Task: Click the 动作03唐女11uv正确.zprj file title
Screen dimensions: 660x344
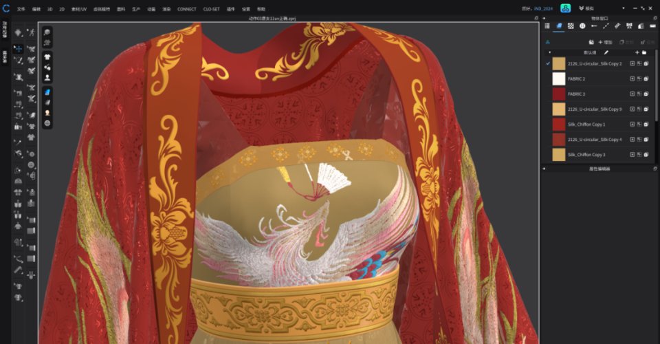Action: (x=272, y=19)
